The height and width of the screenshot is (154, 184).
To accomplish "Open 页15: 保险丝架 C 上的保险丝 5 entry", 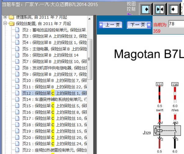I will [55, 106].
